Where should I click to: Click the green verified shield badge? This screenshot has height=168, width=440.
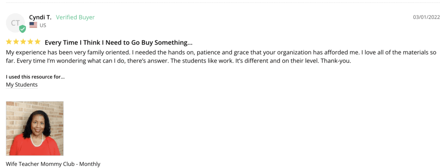pyautogui.click(x=22, y=29)
